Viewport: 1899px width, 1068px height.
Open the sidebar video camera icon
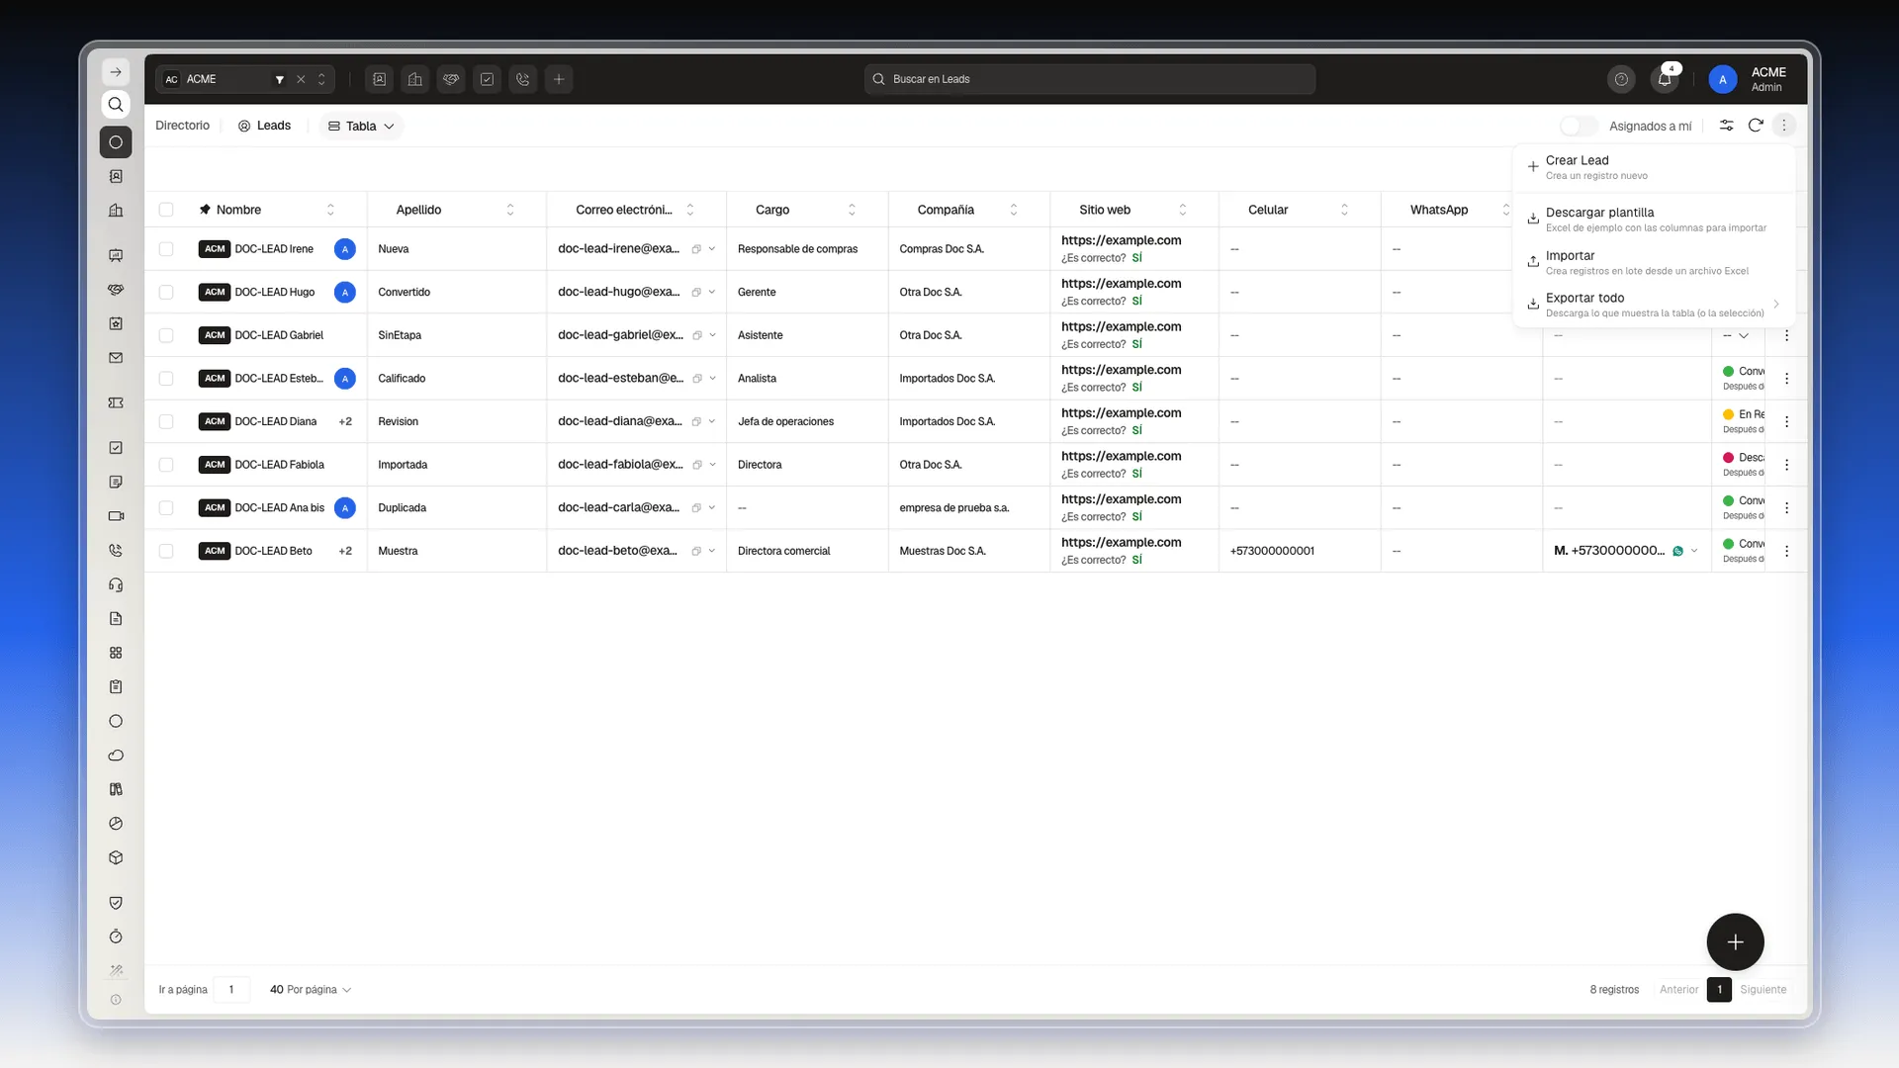116,516
